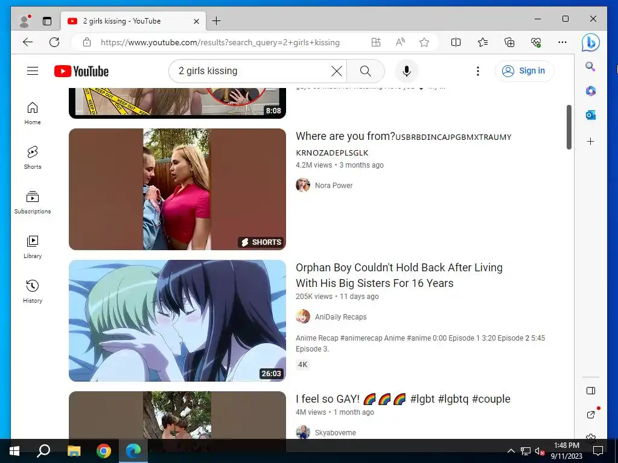Open a new tab with plus button
Screen dimensions: 618x463
(x=217, y=21)
